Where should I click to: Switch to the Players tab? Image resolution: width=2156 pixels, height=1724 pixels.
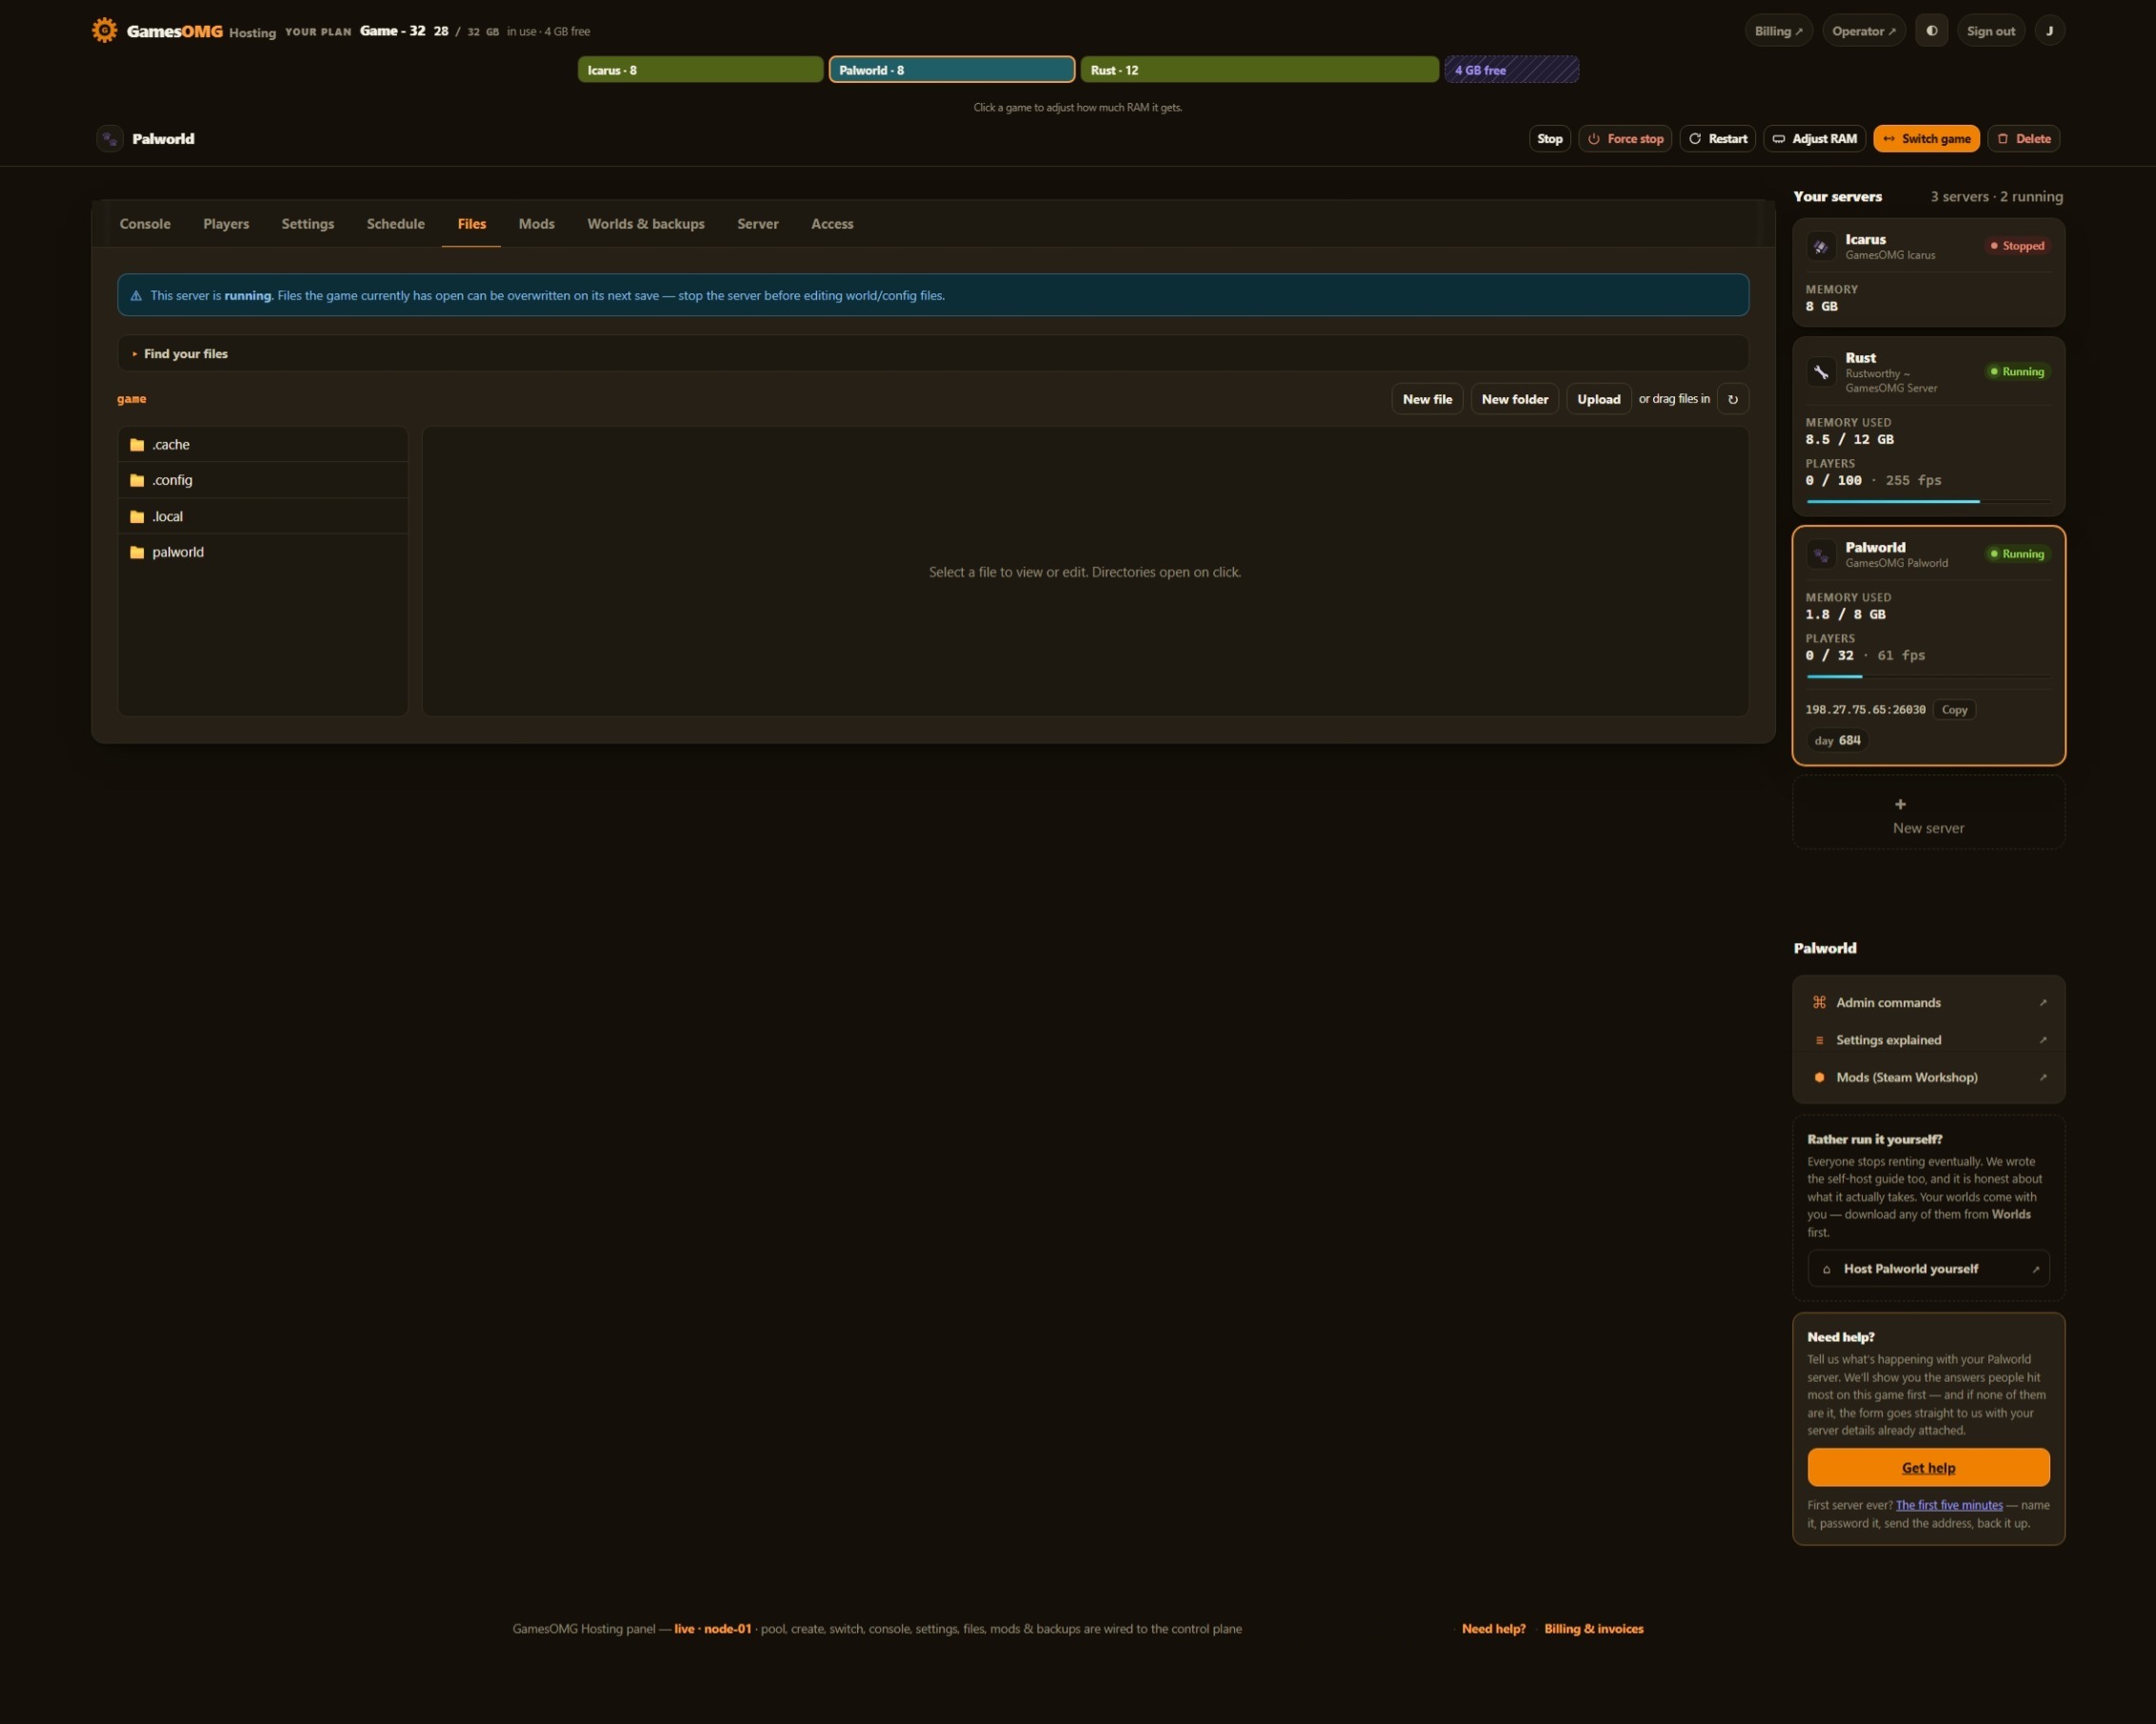point(226,224)
